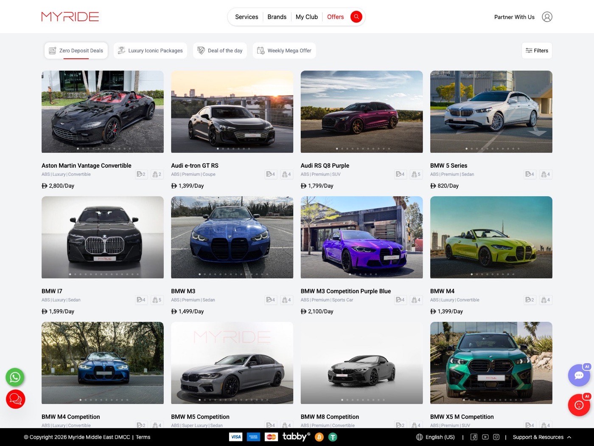The height and width of the screenshot is (446, 594).
Task: Click the Instagram icon in footer
Action: [x=496, y=437]
